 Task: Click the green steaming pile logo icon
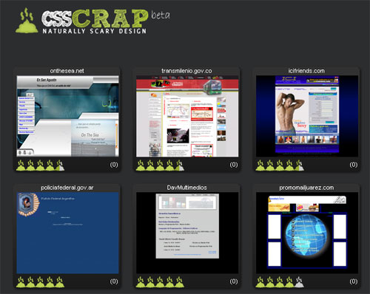pyautogui.click(x=27, y=21)
